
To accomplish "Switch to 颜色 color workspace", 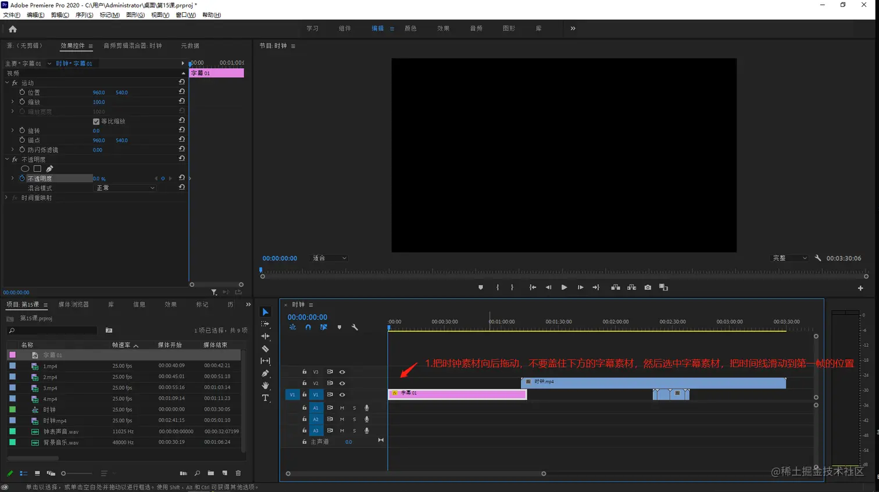I will pyautogui.click(x=410, y=28).
